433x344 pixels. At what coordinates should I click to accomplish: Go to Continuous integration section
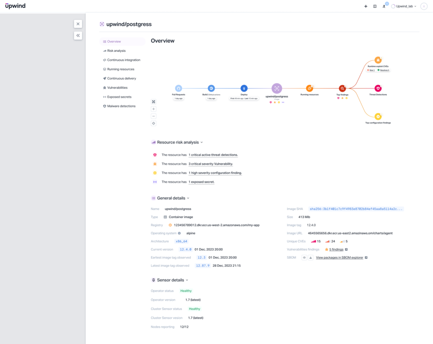[121, 60]
